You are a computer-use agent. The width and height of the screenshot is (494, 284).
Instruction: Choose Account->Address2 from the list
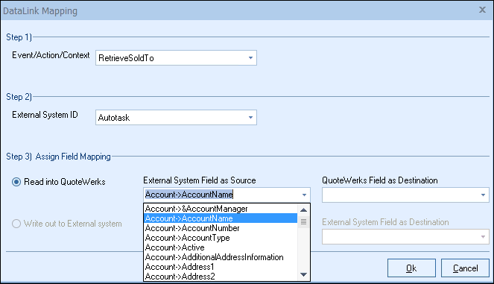[x=221, y=277]
